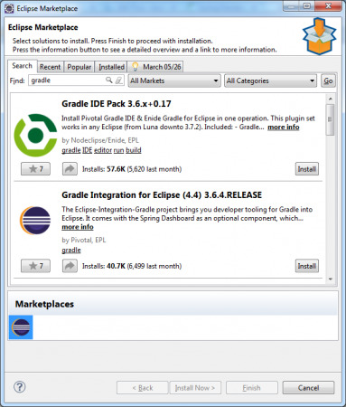The height and width of the screenshot is (407, 346).
Task: Click the scroll up arrow of results
Action: (x=331, y=99)
